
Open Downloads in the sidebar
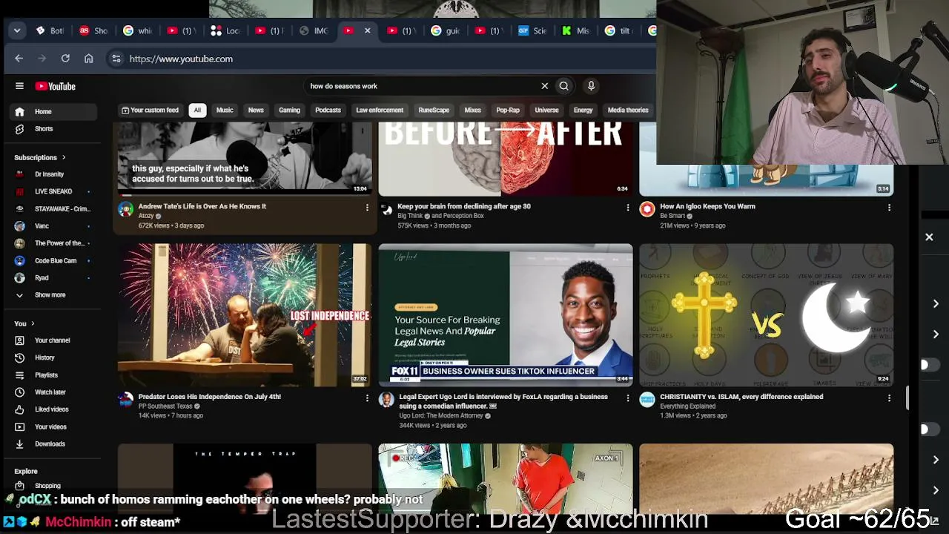pos(50,444)
